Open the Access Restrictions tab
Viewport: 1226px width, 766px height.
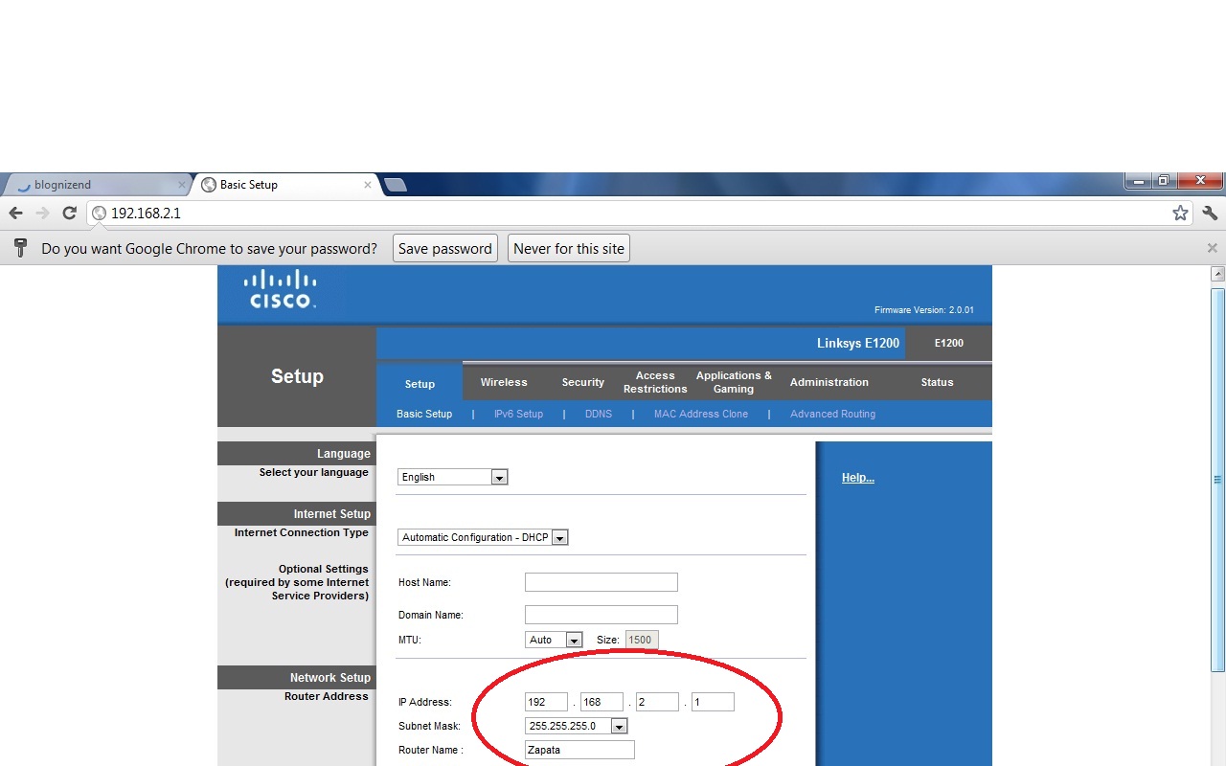click(655, 382)
